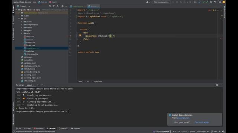Click the Git commit checkmark icon
The width and height of the screenshot is (238, 133).
point(203,2)
